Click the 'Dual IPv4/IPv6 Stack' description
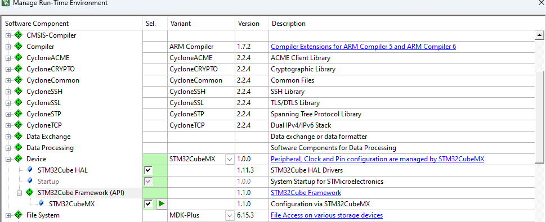Image resolution: width=546 pixels, height=222 pixels. (x=301, y=125)
